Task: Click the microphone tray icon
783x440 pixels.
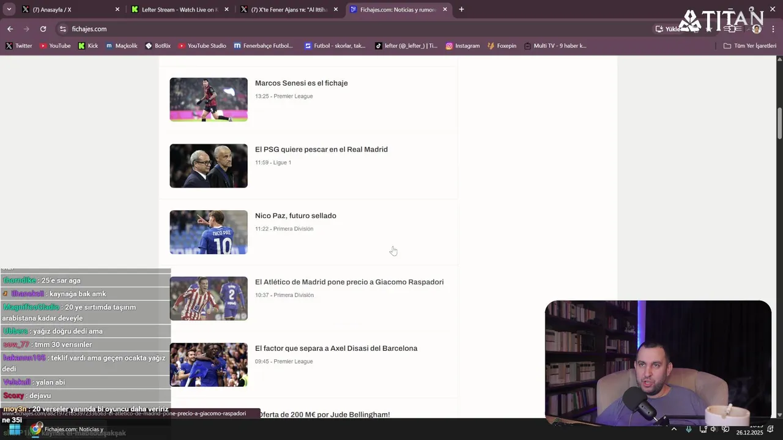Action: [x=689, y=429]
